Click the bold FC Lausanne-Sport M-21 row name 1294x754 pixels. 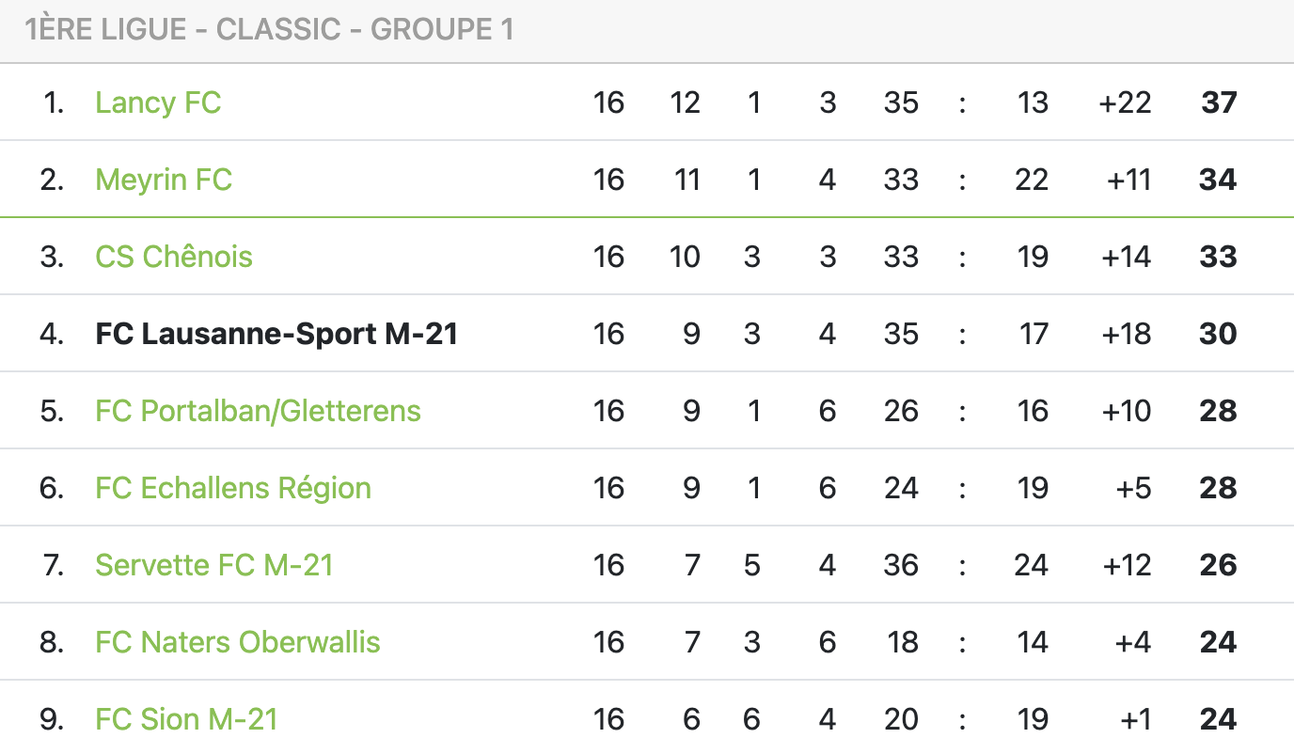(276, 334)
